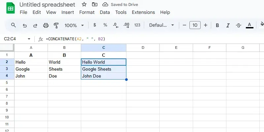Toggle strikethrough formatting
Viewport: 264px width, 132px height.
[239, 25]
